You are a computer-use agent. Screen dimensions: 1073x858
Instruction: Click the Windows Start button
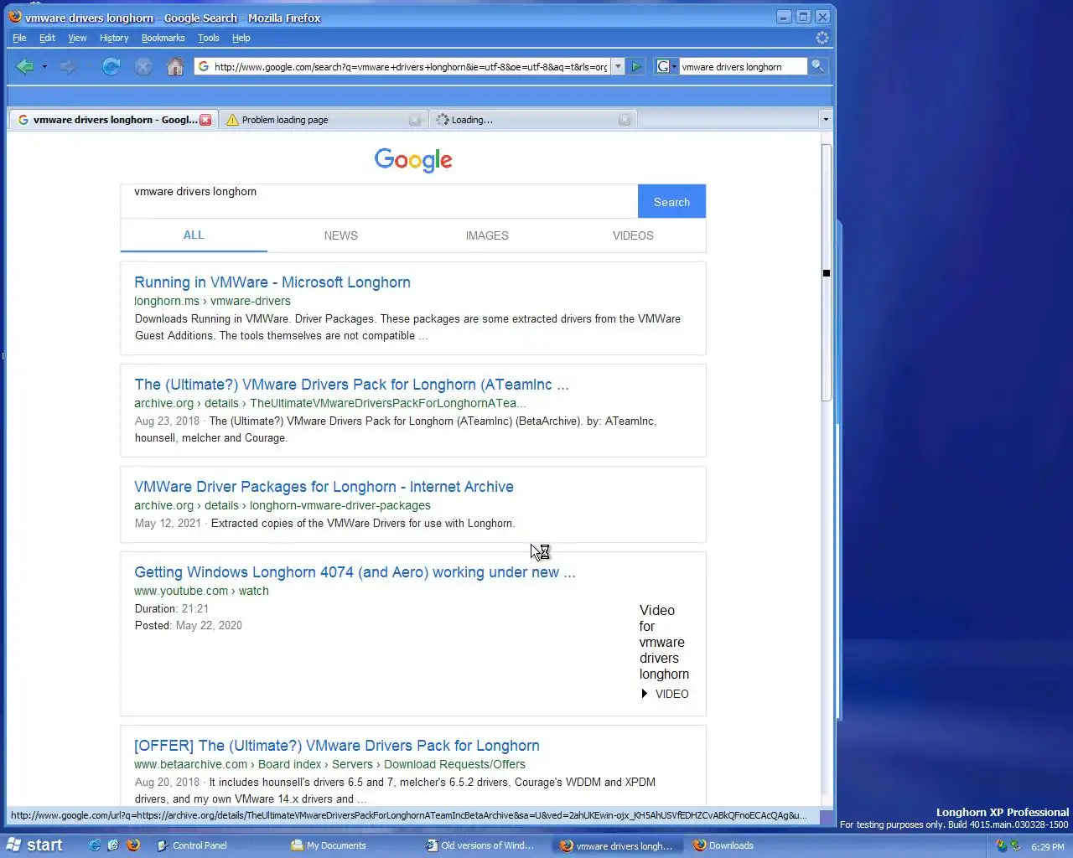coord(35,845)
